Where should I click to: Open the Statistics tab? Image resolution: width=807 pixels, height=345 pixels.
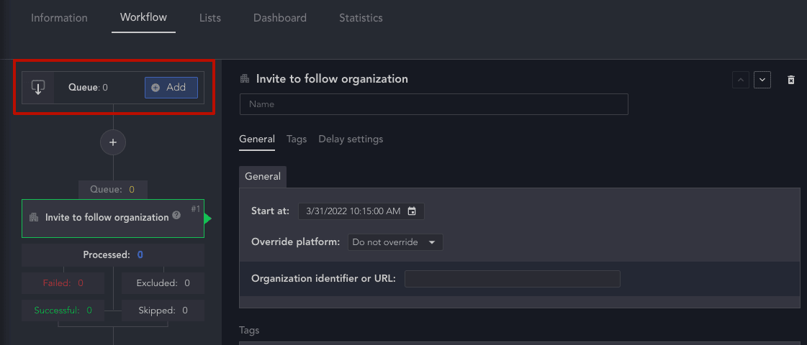pos(361,18)
